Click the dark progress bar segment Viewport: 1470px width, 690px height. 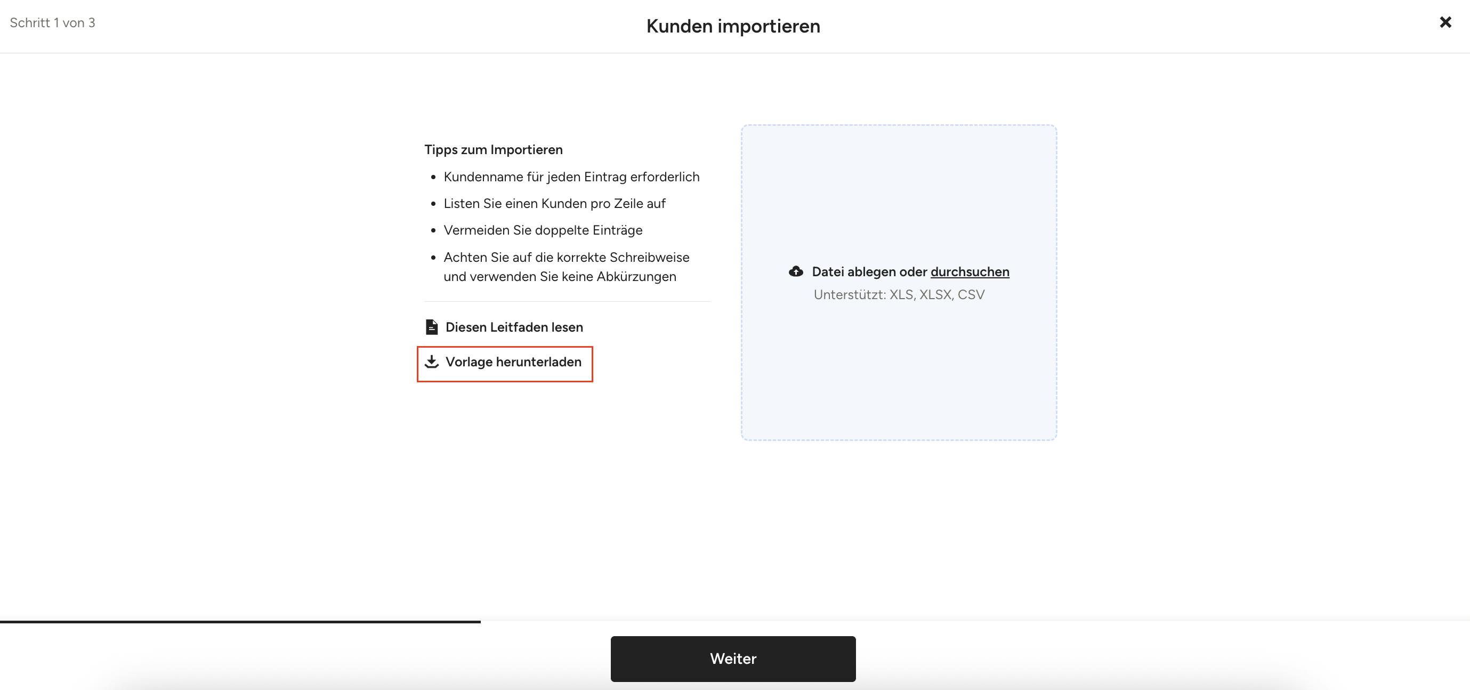[240, 622]
